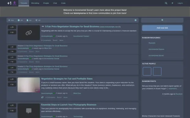Open the image thumbnail of Negotiation Strategies post
This screenshot has width=190, height=118.
[x=29, y=85]
